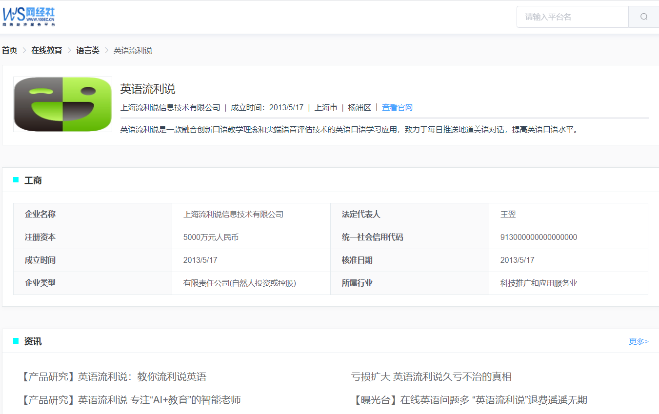The image size is (659, 414).
Task: Click the 统一社会信用代码 label cell
Action: point(410,237)
